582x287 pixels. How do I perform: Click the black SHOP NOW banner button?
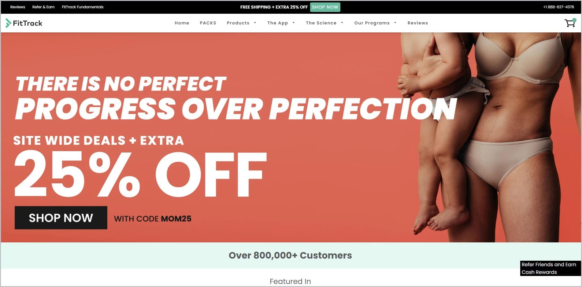coord(61,218)
